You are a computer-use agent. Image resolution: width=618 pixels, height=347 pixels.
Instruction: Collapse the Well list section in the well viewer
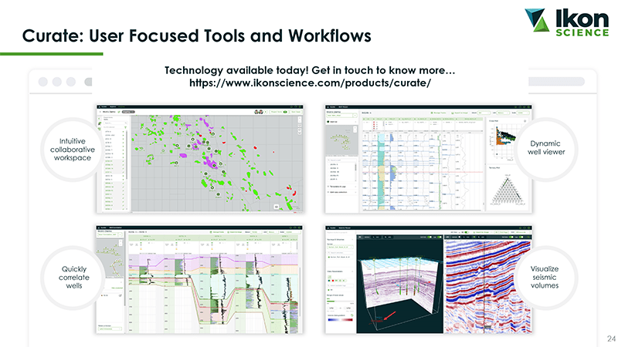[x=355, y=122]
